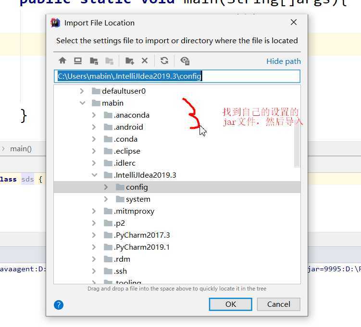This screenshot has width=361, height=327.
Task: Select the .idlerc folder
Action: pos(177,163)
